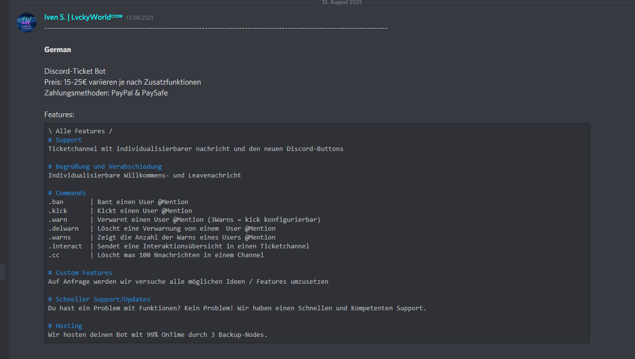Click the Zahlungsmethoden PayPal & PaySafe line
Viewport: 635px width, 359px height.
tap(106, 93)
